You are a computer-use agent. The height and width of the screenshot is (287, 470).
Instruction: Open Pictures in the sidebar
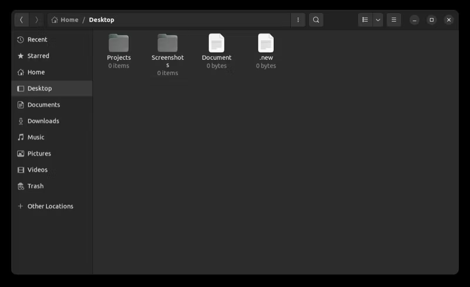click(x=52, y=153)
